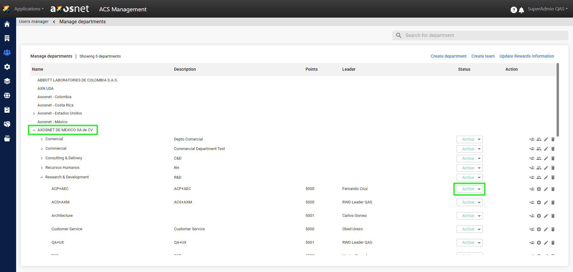
Task: Open the gear settings for ACS+AXM
Action: [539, 203]
